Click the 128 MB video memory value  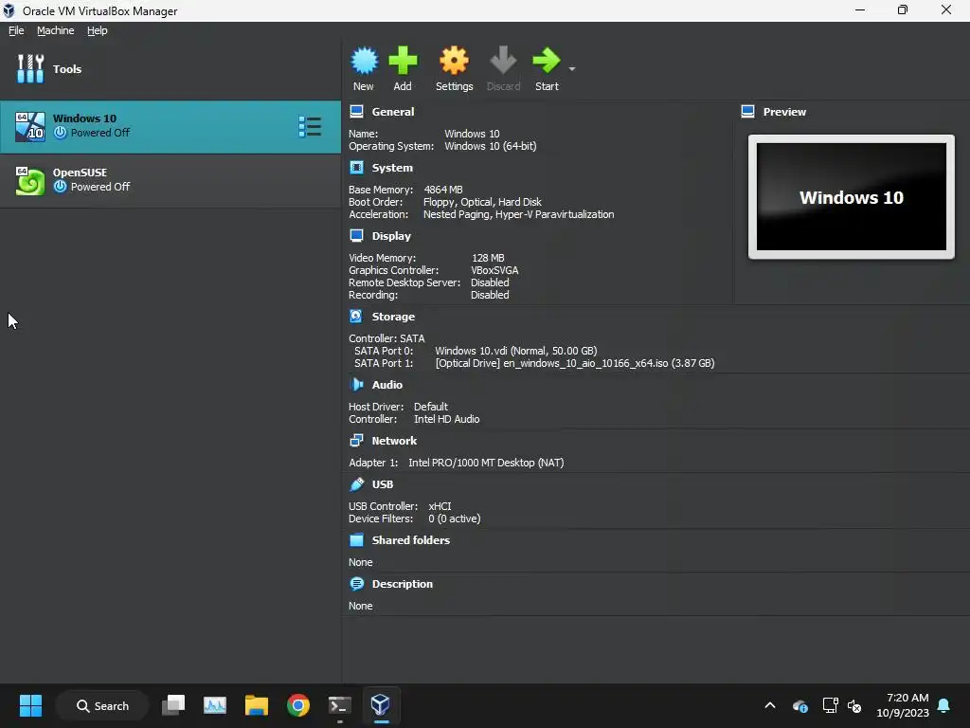pyautogui.click(x=488, y=258)
